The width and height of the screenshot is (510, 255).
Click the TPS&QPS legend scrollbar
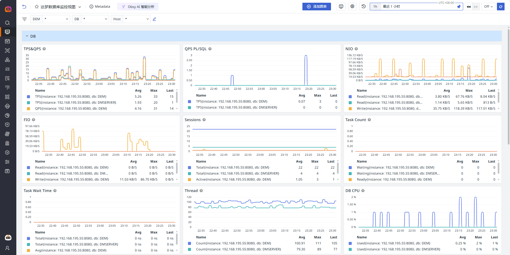177,97
